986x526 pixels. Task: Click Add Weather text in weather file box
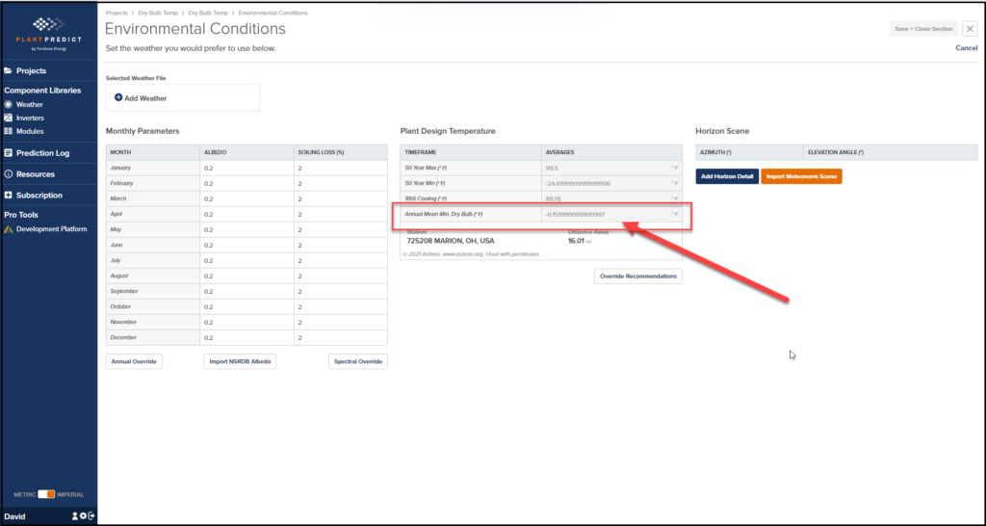point(145,98)
